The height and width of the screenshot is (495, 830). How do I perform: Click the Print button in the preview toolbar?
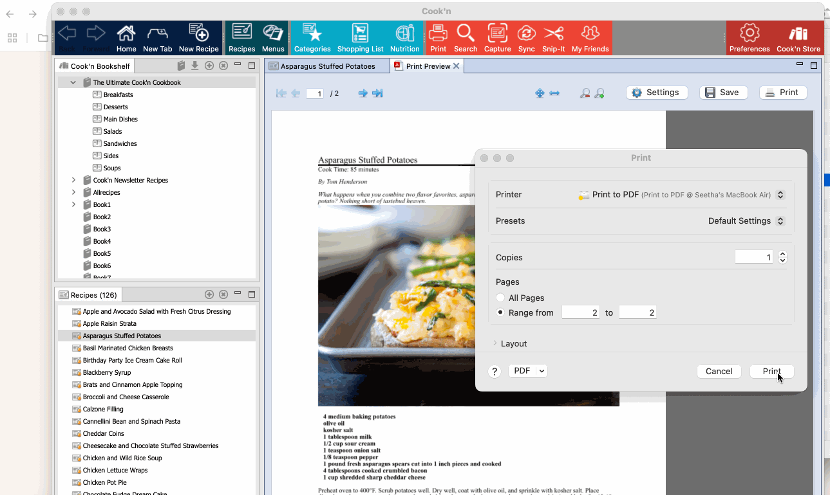point(783,93)
